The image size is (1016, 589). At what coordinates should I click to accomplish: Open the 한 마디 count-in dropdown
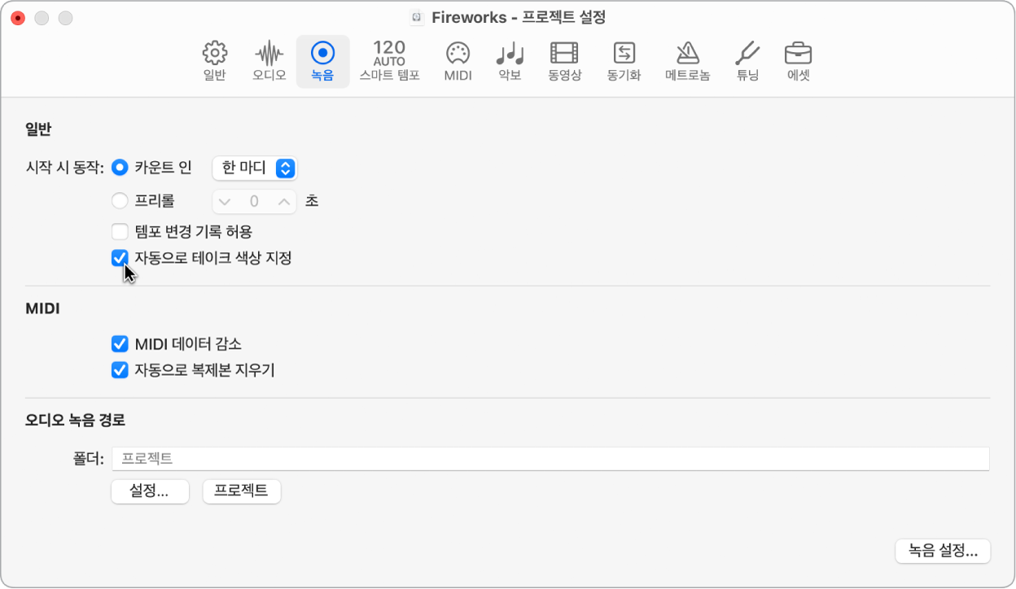(x=255, y=168)
